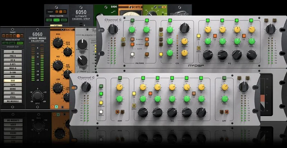
Task: Click the left HPF slope icon in lower Channel G
Action: point(117,112)
